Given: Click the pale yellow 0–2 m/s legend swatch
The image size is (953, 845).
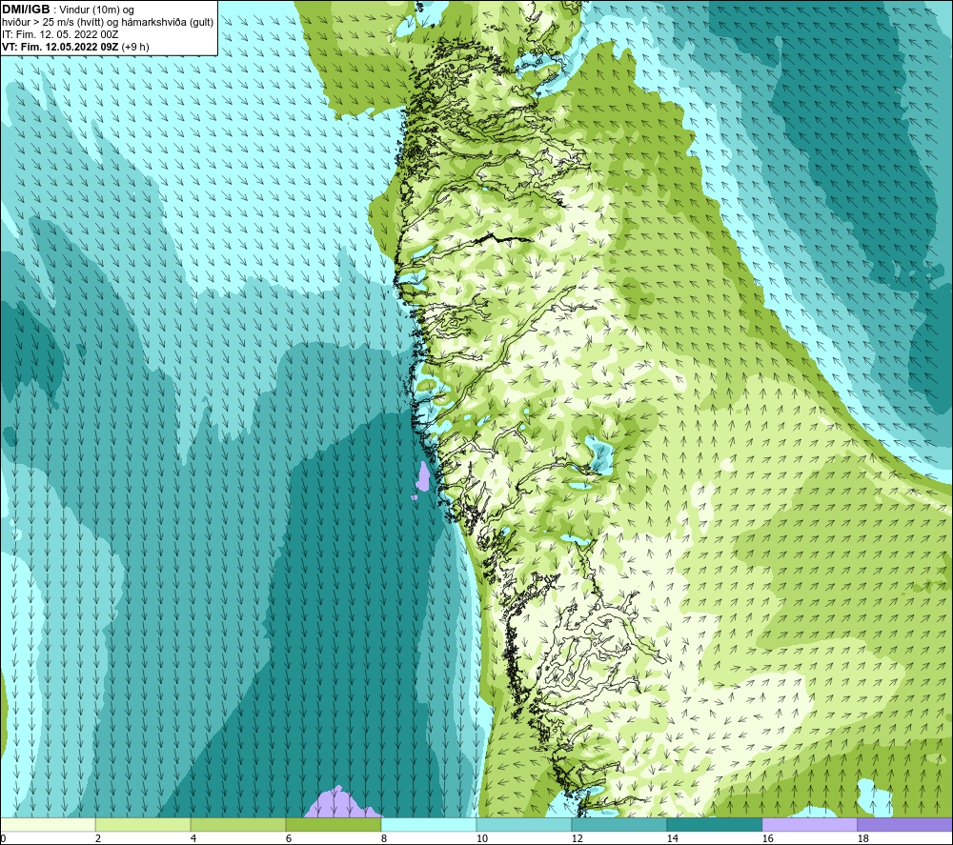Looking at the screenshot, I should pyautogui.click(x=48, y=824).
